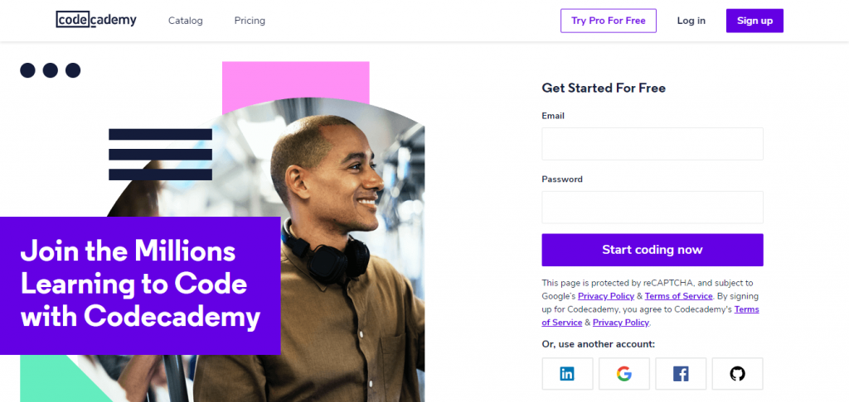This screenshot has height=402, width=849.
Task: Open Google's Privacy Policy link
Action: pos(606,296)
